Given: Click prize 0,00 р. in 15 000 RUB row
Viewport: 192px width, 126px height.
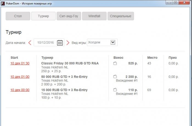Looking at the screenshot, I should 174,90.
